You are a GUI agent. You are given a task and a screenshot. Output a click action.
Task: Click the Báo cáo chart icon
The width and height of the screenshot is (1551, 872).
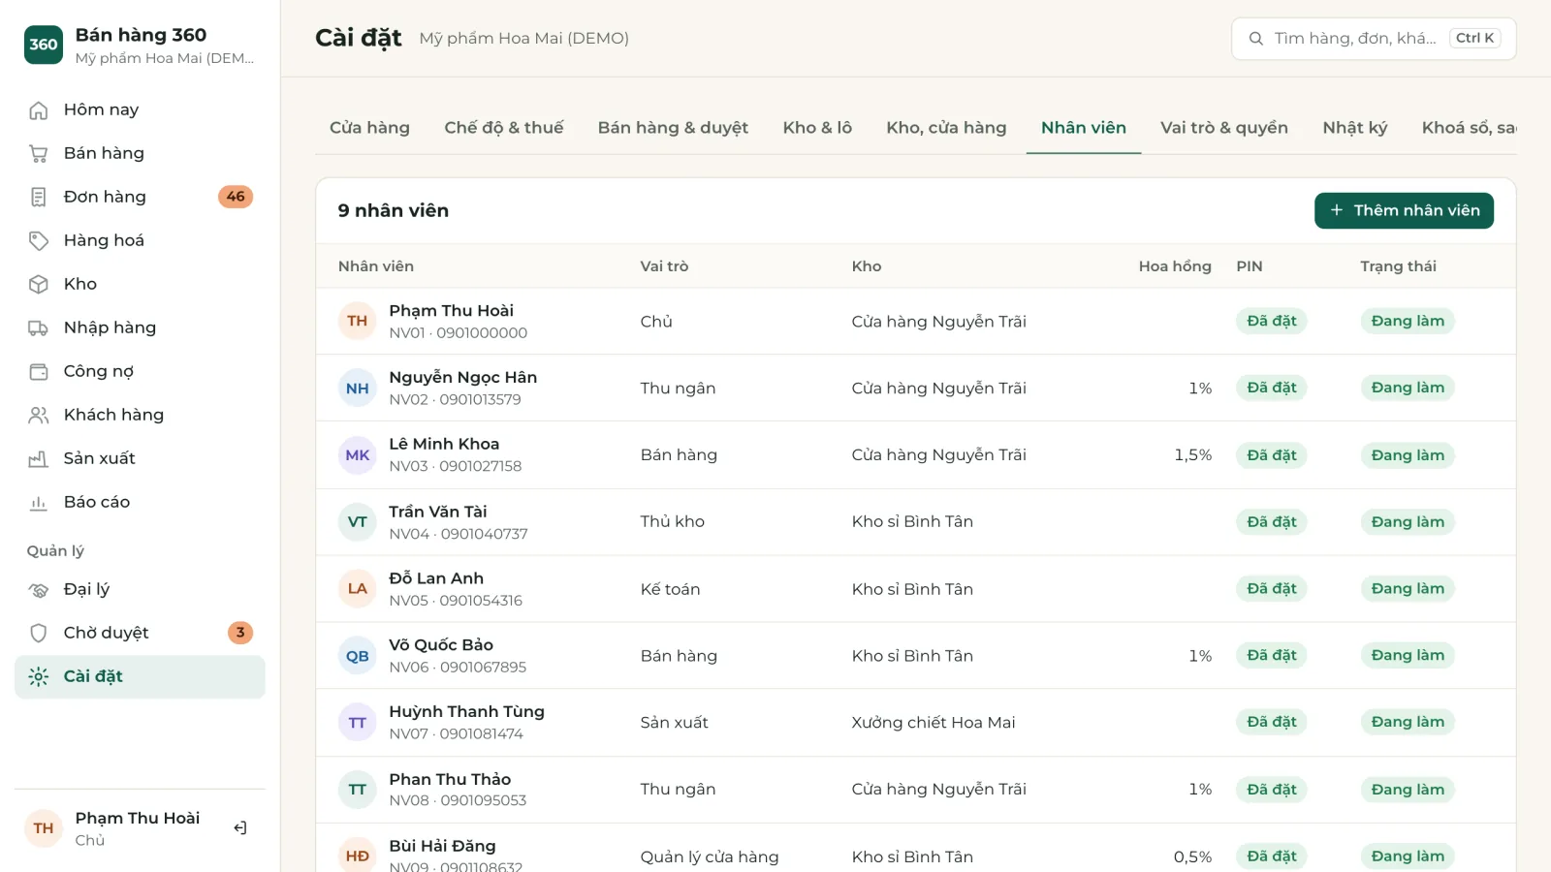39,503
